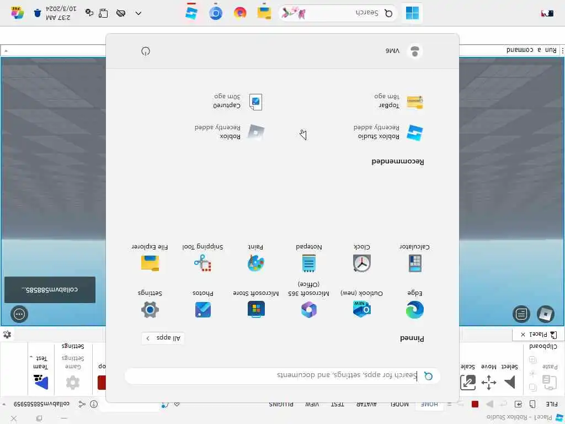
Task: Click the three-dots more button in viewport
Action: click(19, 314)
